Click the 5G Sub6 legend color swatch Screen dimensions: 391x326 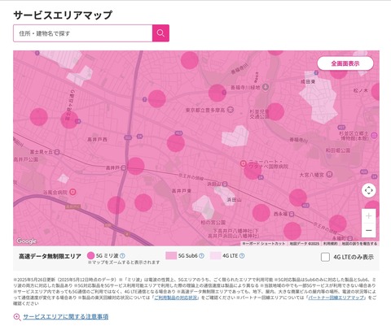coord(171,255)
